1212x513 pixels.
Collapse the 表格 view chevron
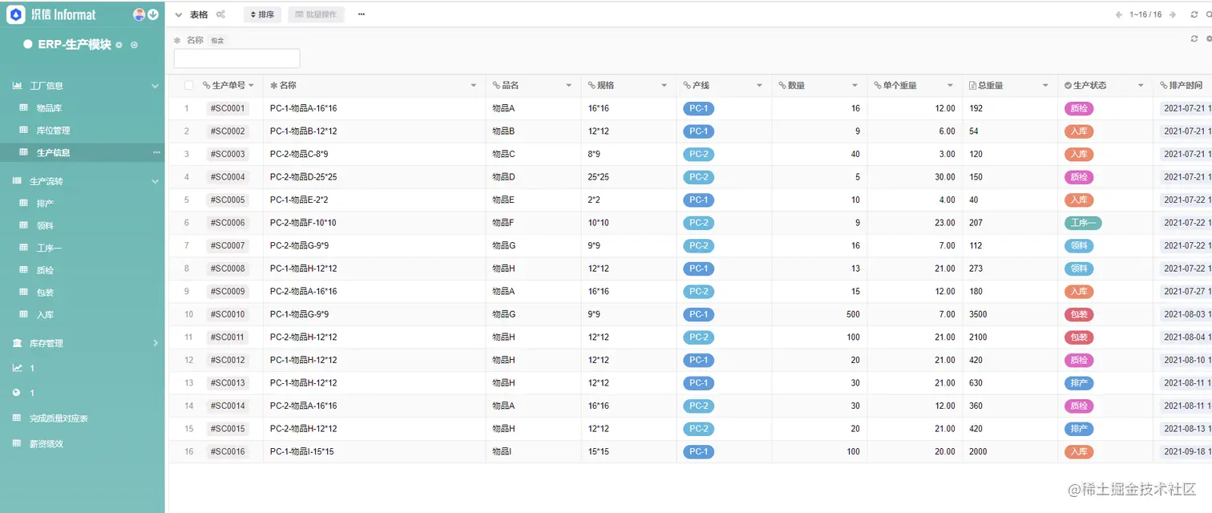(179, 14)
